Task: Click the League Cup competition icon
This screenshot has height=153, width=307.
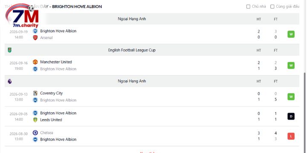Action: (9, 50)
